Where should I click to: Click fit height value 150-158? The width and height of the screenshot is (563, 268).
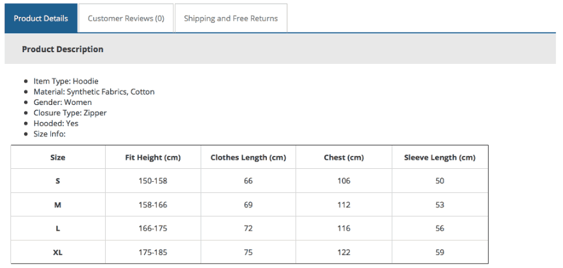tap(153, 181)
